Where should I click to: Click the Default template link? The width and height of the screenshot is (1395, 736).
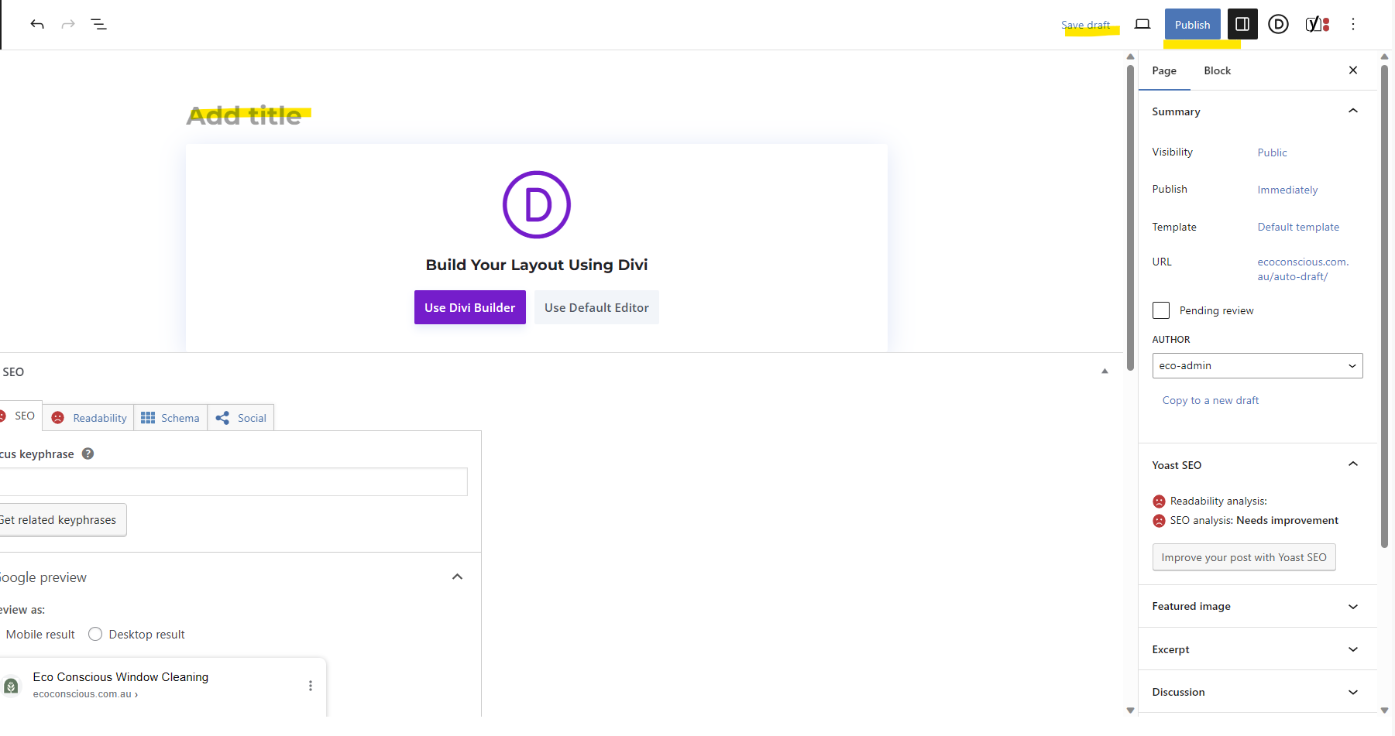(x=1298, y=227)
